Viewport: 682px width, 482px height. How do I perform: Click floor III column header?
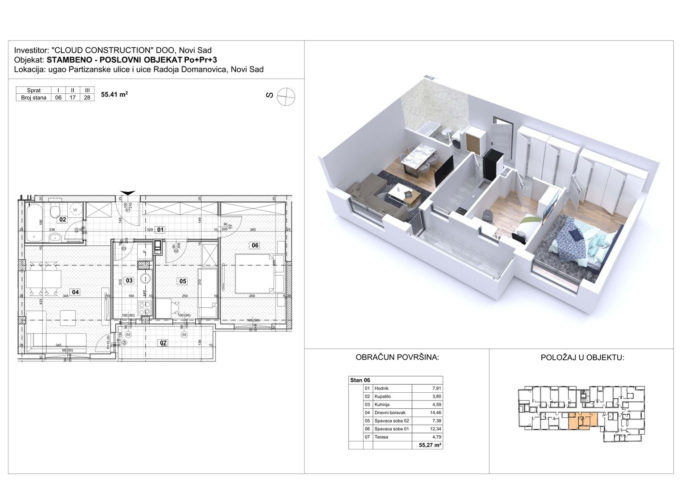coord(87,90)
